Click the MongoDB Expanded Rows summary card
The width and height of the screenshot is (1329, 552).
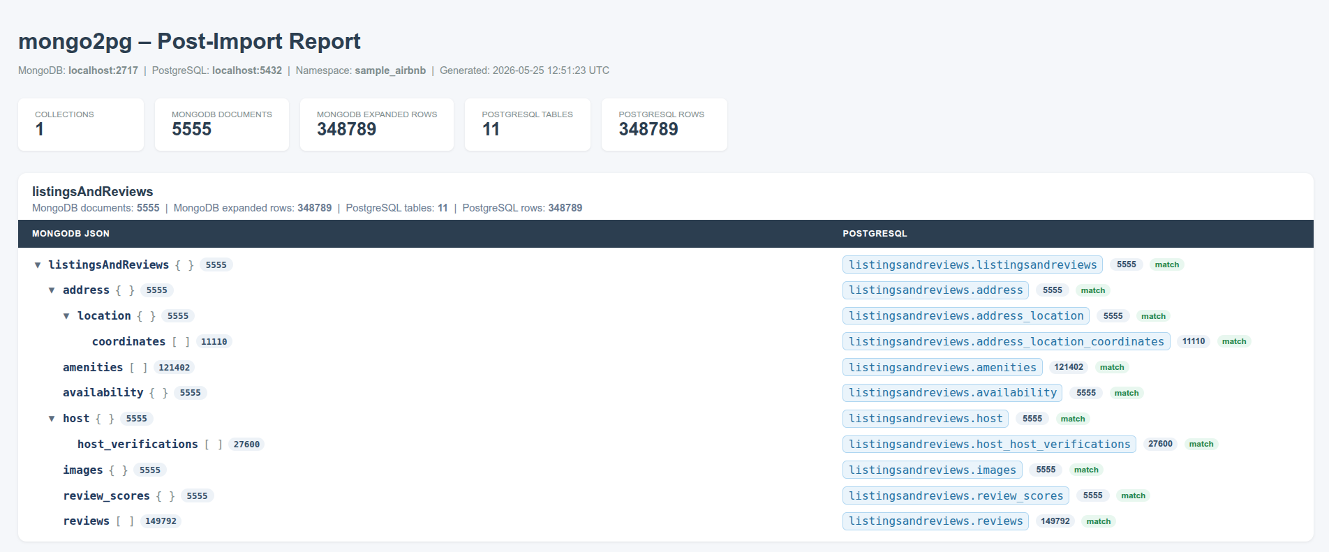tap(377, 124)
